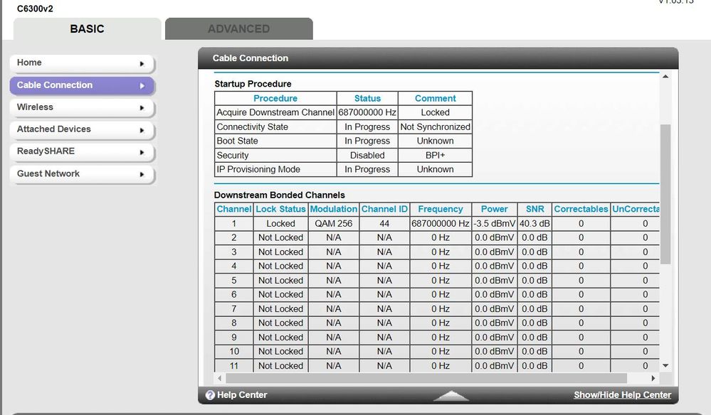
Task: Expand the help panel using the up triangle
Action: (451, 395)
